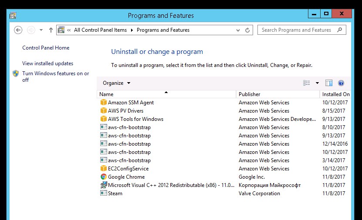
Task: Click the Search Programs and Features field
Action: (302, 30)
